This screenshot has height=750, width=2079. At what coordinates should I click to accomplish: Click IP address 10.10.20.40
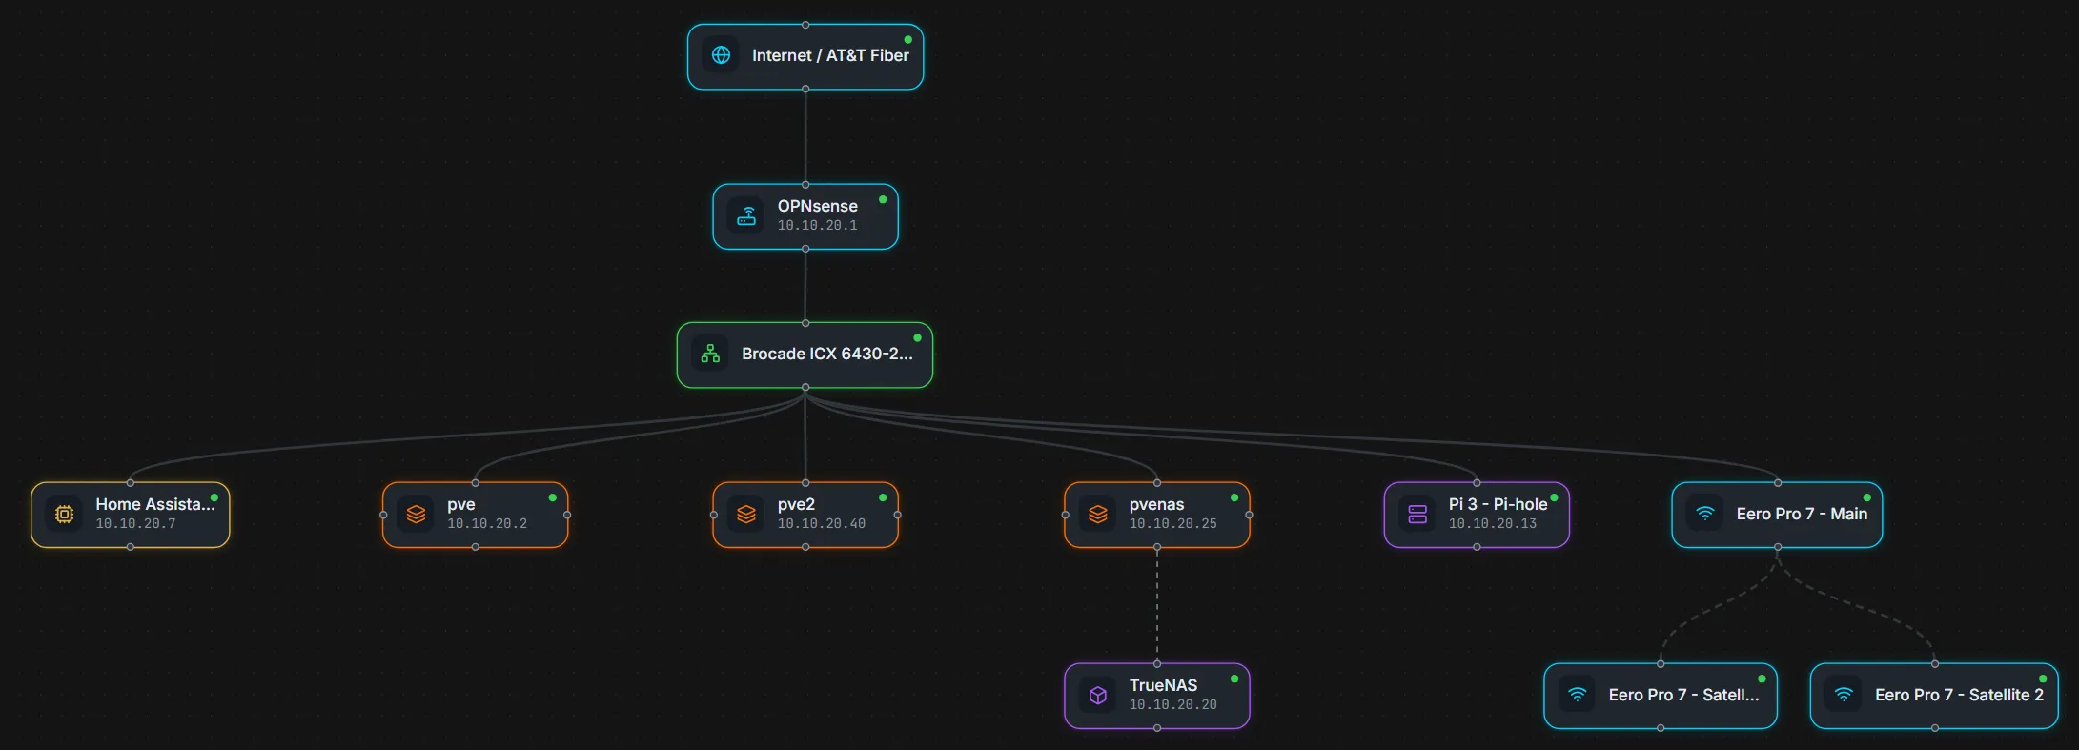pos(822,524)
